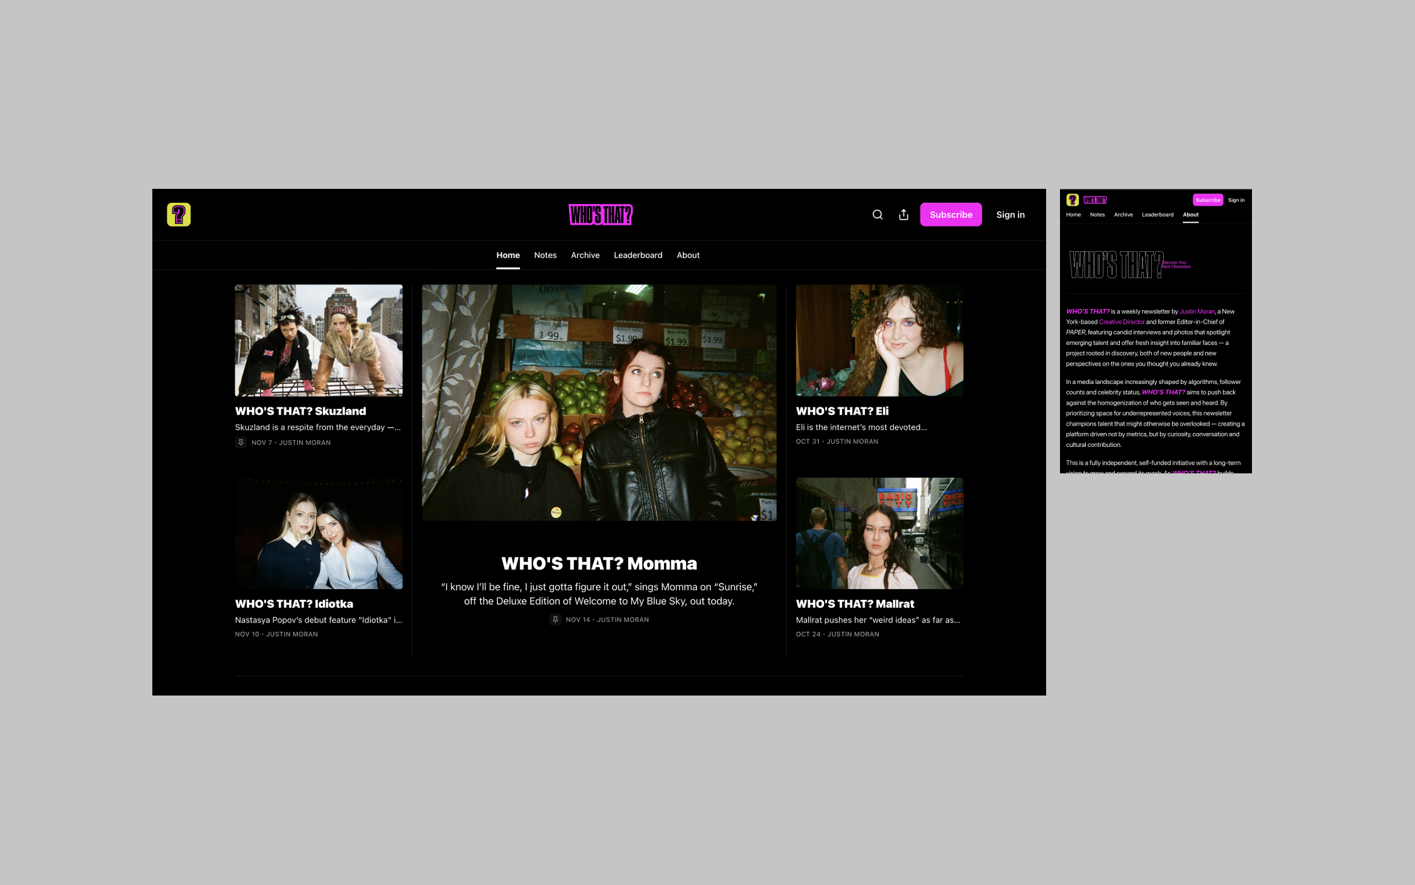Click small question mark logo in right panel

pos(1073,200)
